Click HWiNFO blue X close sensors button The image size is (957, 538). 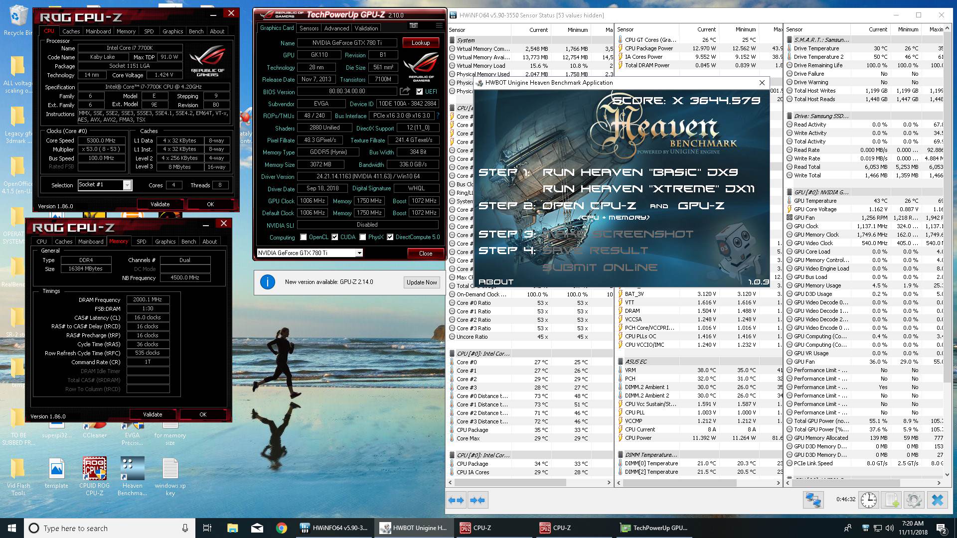point(937,500)
